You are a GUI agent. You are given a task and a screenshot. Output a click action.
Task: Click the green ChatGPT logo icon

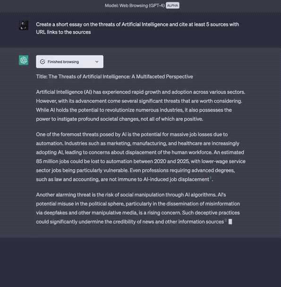tap(24, 60)
